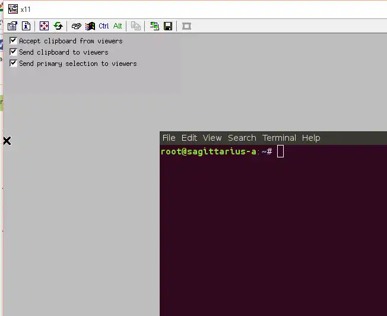Screen dimensions: 387x316
Task: Open the terminal's Help menu
Action: (x=311, y=138)
